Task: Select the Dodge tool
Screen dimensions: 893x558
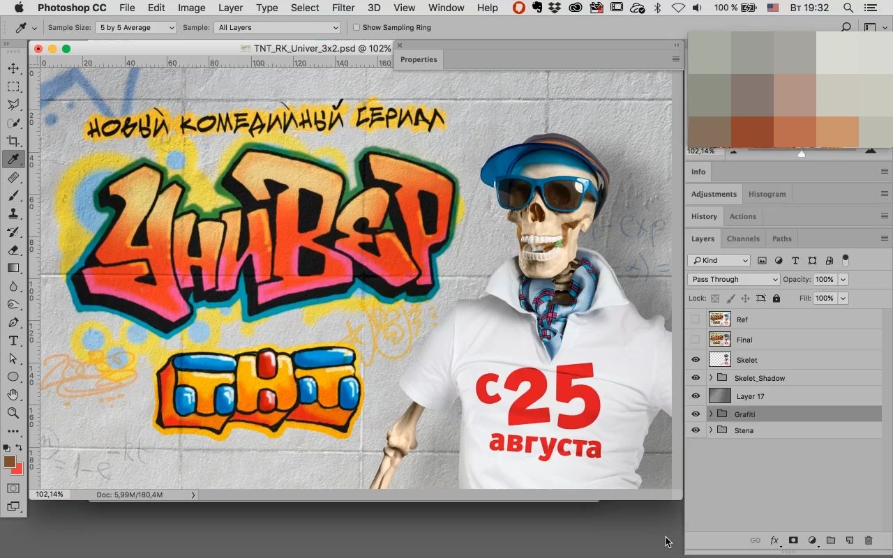Action: tap(13, 304)
